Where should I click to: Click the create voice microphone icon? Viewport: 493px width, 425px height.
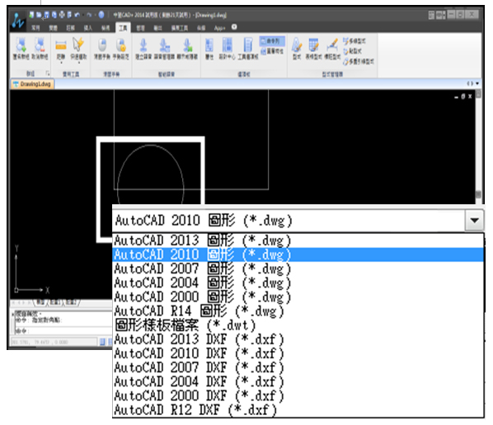click(x=143, y=48)
